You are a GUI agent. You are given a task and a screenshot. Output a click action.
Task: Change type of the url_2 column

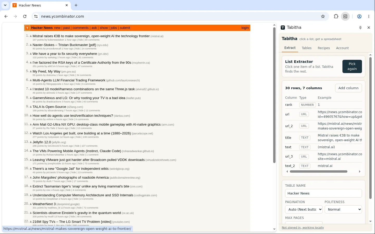pos(304,126)
